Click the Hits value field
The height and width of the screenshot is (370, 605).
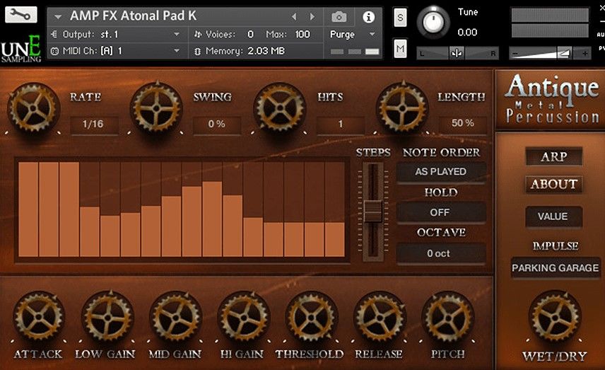pos(341,124)
